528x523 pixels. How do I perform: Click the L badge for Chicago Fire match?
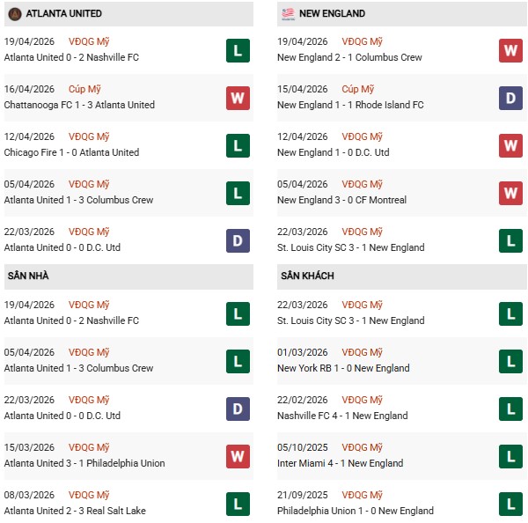pos(238,145)
